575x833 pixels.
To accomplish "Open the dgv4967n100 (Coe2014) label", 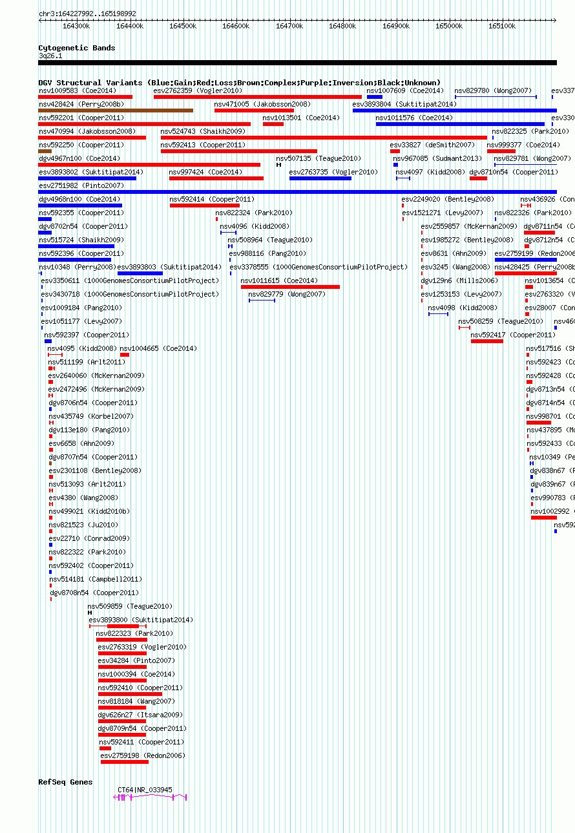I will [79, 158].
